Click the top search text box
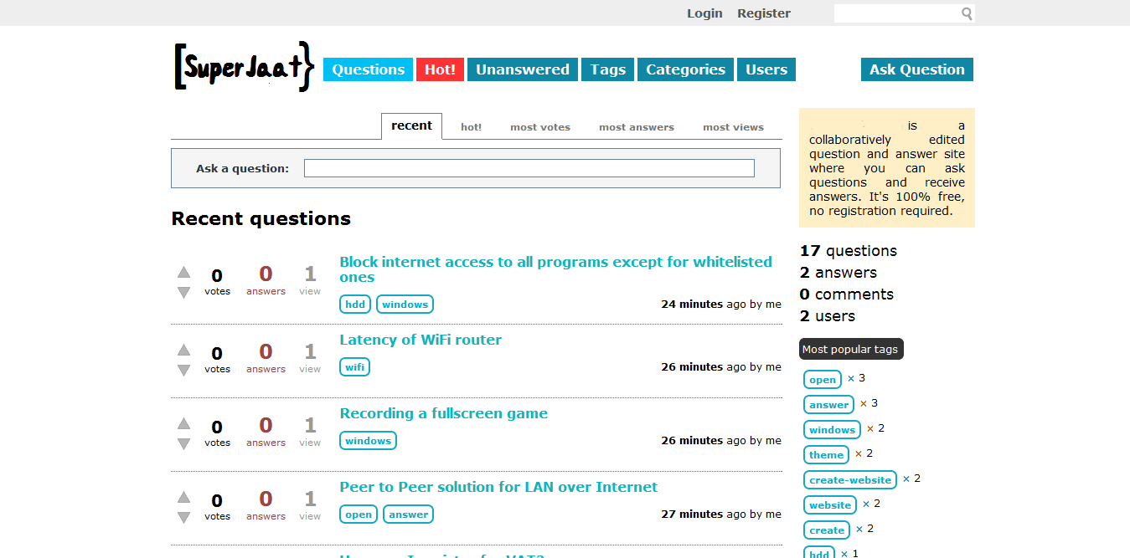 tap(895, 13)
